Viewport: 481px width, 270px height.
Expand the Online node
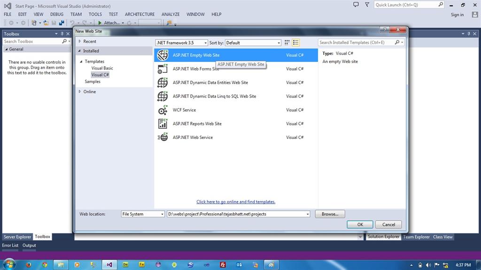tap(80, 92)
